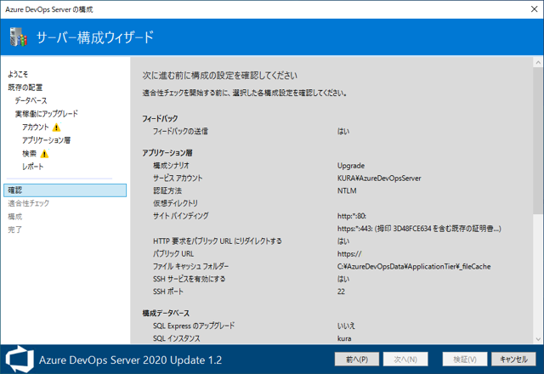Image resolution: width=544 pixels, height=374 pixels.
Task: Click the main heading 次に進む前に構成の設定を確認してください
Action: coord(219,76)
